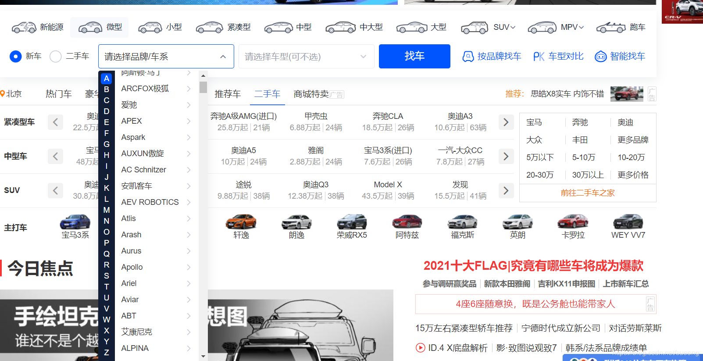Open the 宝马3系 car thumbnail
The height and width of the screenshot is (361, 703).
(75, 222)
